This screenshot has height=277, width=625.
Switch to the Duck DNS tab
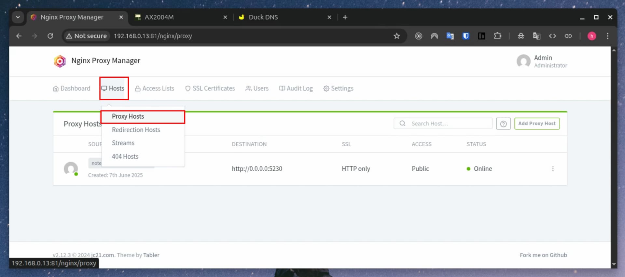tap(263, 17)
